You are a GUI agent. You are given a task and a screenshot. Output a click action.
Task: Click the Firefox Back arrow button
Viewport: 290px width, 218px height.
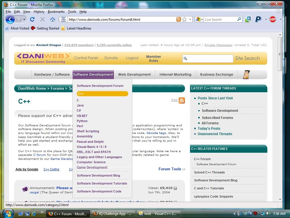[x=10, y=19]
